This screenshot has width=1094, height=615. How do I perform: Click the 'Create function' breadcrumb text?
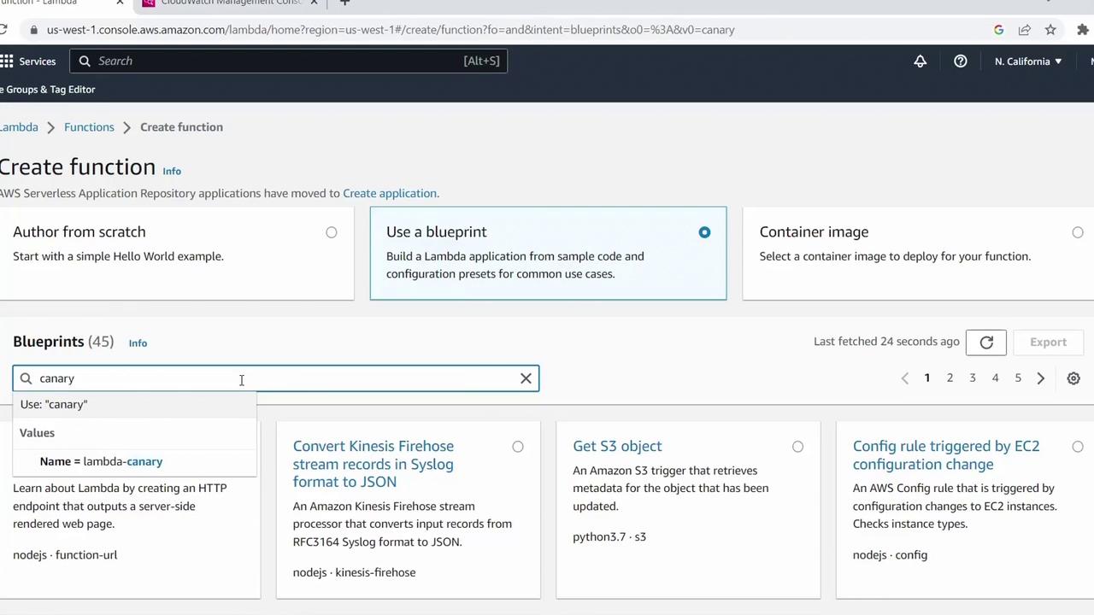(x=181, y=127)
